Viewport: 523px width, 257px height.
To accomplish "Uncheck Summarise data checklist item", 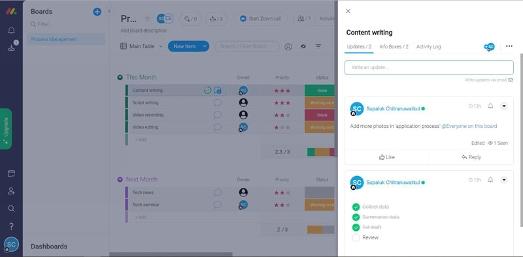I will point(356,217).
